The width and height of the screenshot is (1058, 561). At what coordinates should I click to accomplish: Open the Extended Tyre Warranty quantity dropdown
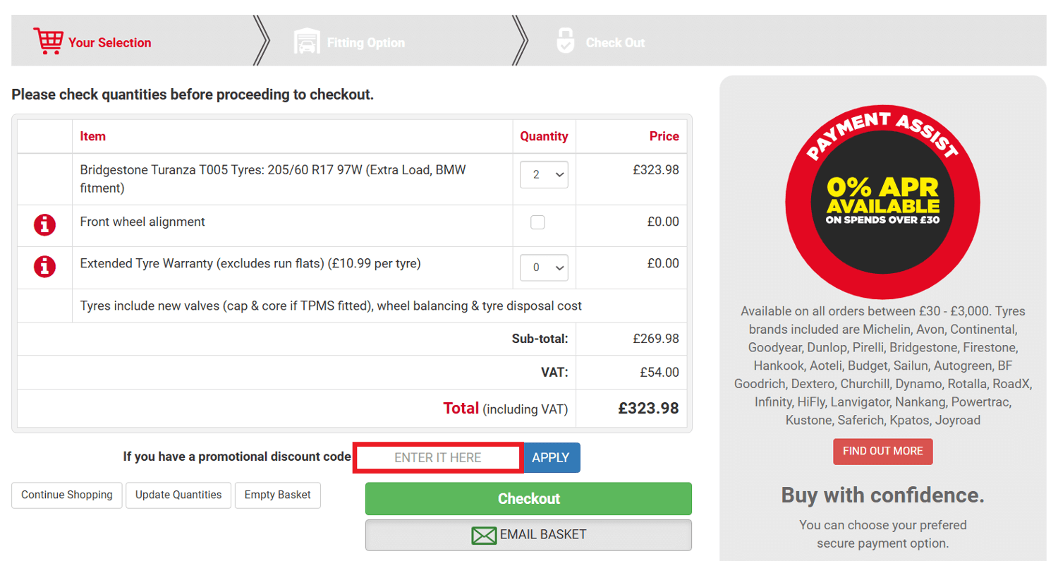click(543, 267)
